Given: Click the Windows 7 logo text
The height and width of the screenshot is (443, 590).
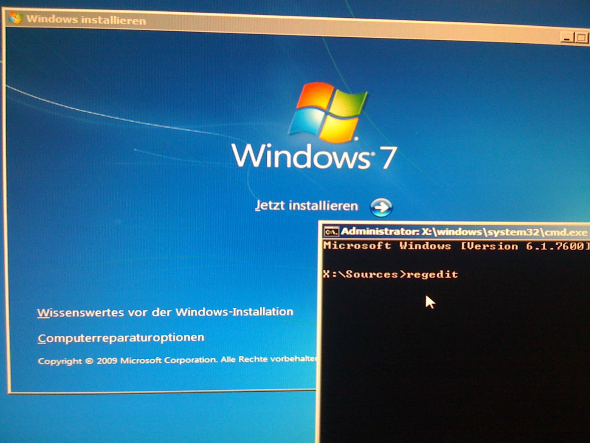Looking at the screenshot, I should point(314,157).
